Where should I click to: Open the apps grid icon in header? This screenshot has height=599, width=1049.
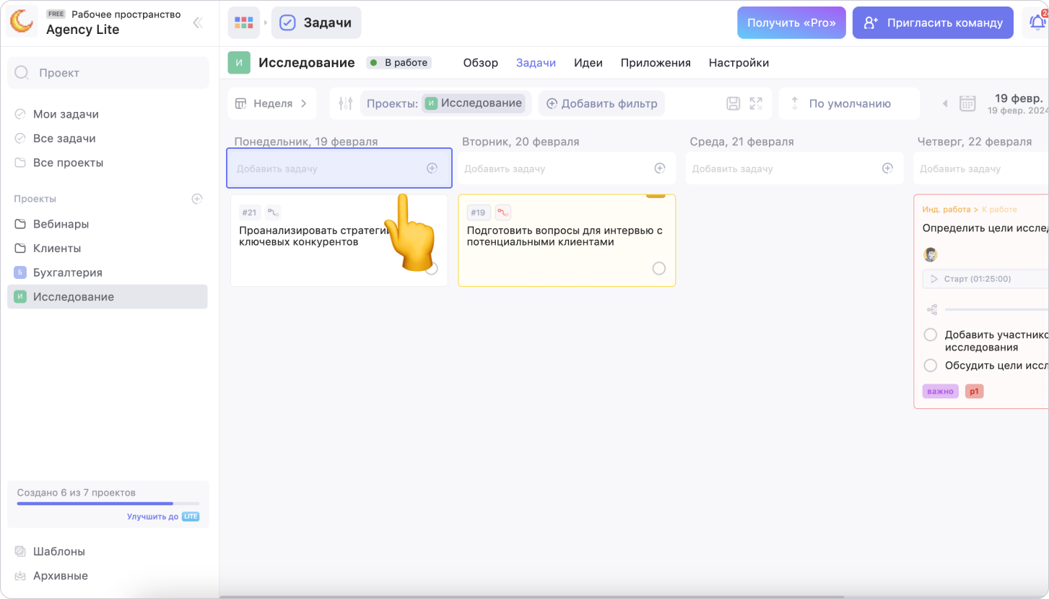coord(244,22)
